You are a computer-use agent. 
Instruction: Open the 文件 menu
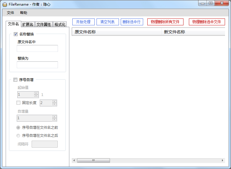[x=10, y=13]
